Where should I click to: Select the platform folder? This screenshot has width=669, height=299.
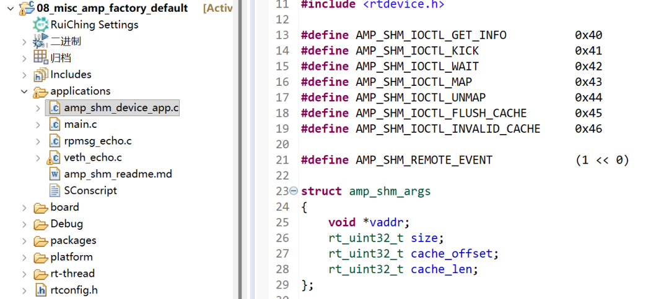71,257
